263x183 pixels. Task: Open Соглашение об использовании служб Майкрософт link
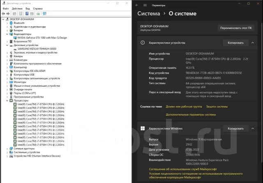(x=183, y=169)
